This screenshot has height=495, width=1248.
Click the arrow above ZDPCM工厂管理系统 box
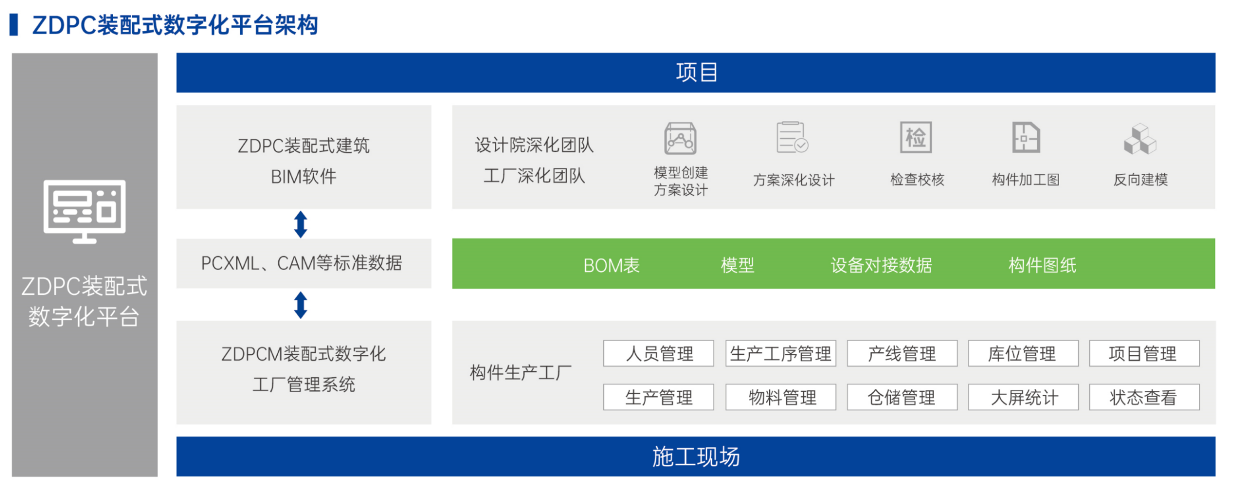(300, 305)
